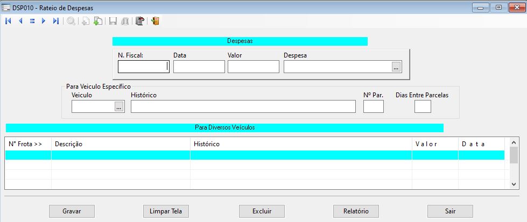This screenshot has height=222, width=527.
Task: Click the equals sign navigation icon
Action: pos(32,22)
